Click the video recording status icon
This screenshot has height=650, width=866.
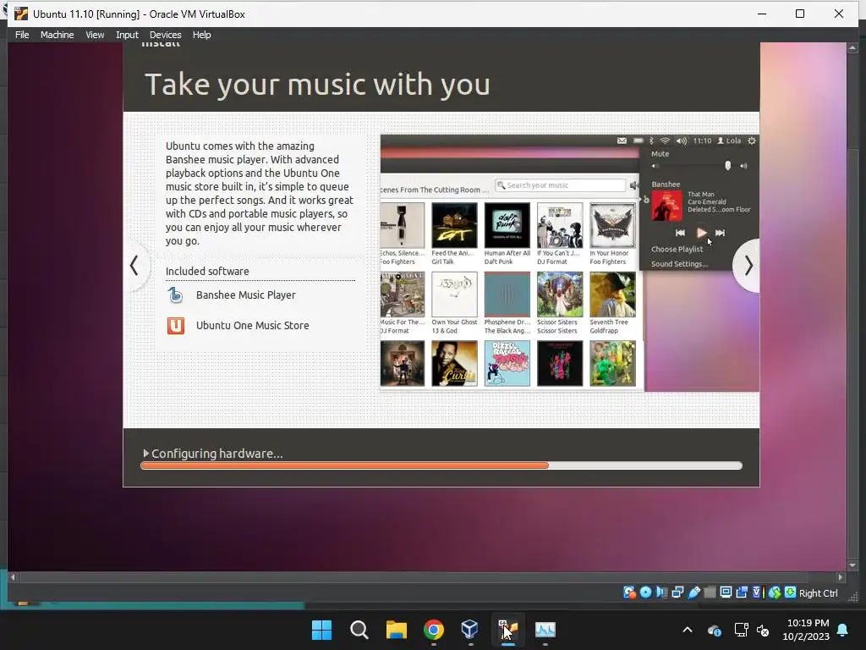pos(742,592)
